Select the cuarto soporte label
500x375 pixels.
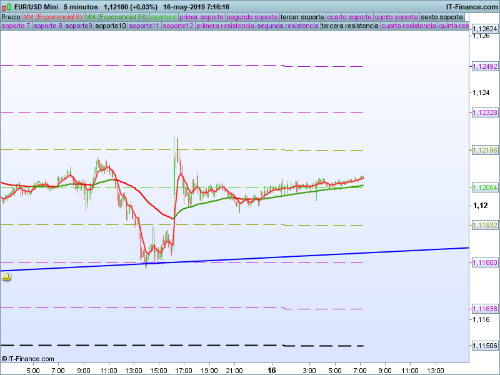tap(349, 17)
